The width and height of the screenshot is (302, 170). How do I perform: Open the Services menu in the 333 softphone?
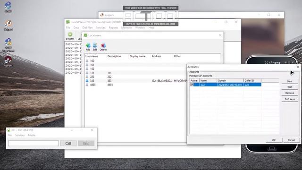pos(20,136)
